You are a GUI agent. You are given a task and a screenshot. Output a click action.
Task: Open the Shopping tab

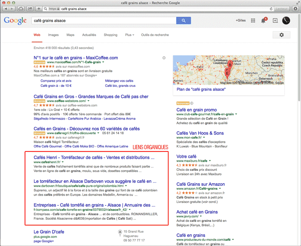click(111, 35)
